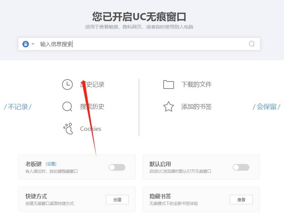
Task: Click the /不记录/ label
Action: click(x=18, y=107)
